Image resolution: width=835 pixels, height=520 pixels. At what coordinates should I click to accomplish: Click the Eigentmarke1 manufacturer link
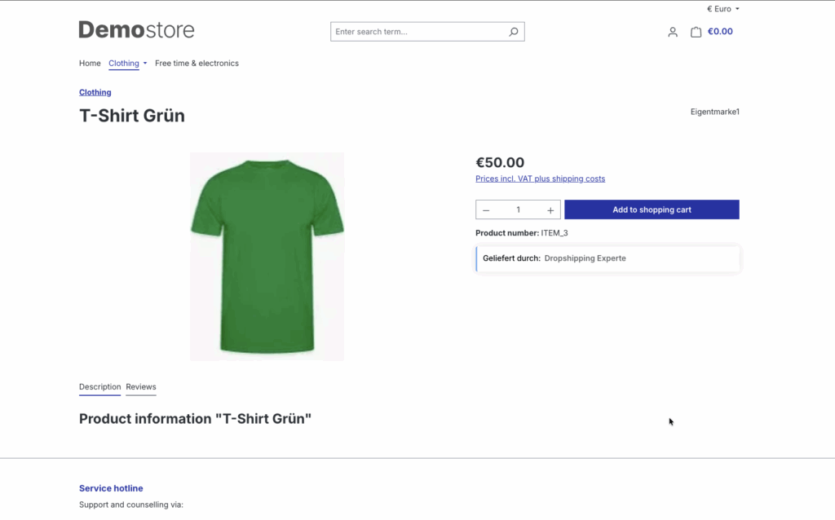[x=714, y=112]
